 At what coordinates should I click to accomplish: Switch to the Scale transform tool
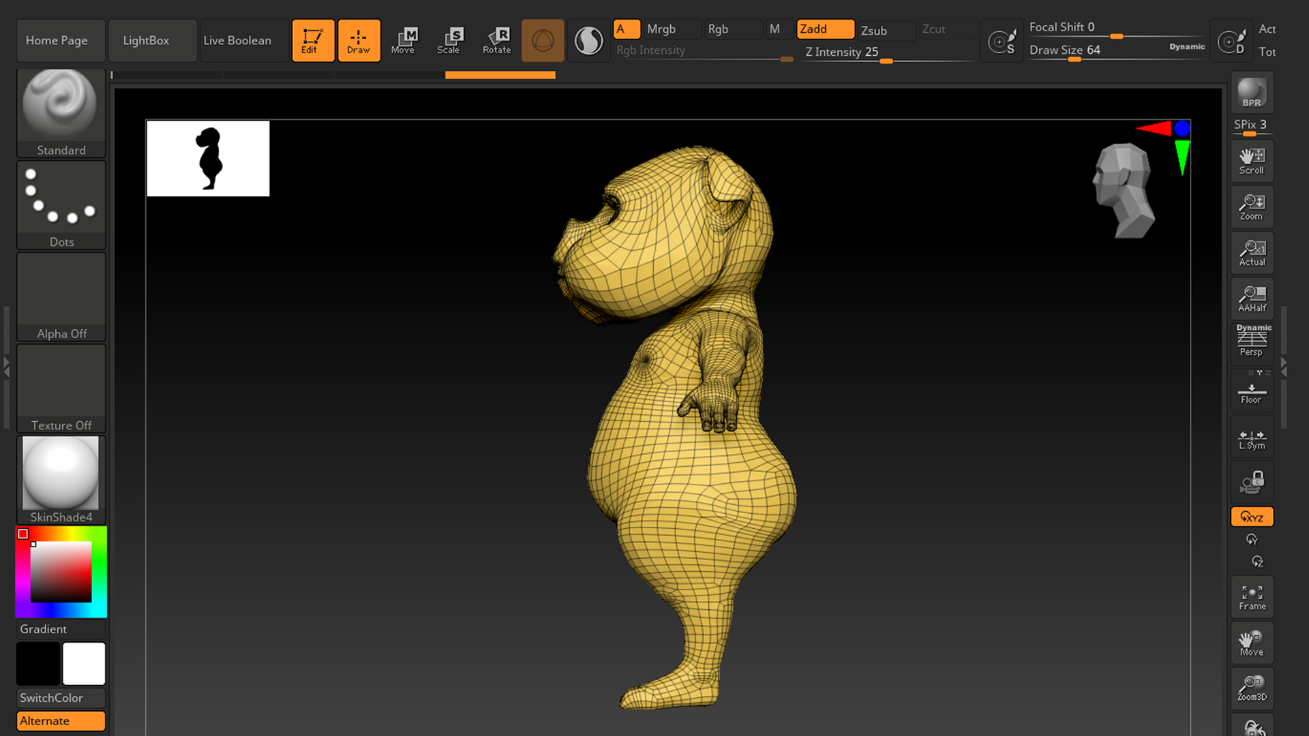(x=449, y=41)
